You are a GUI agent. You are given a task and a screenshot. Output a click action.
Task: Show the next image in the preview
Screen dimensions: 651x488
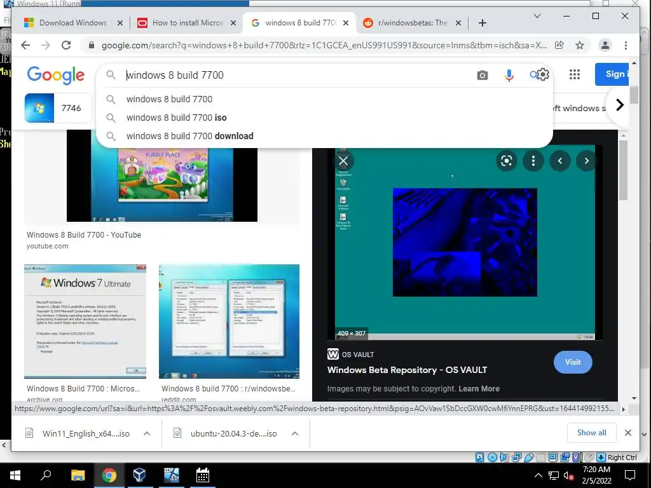click(x=586, y=161)
